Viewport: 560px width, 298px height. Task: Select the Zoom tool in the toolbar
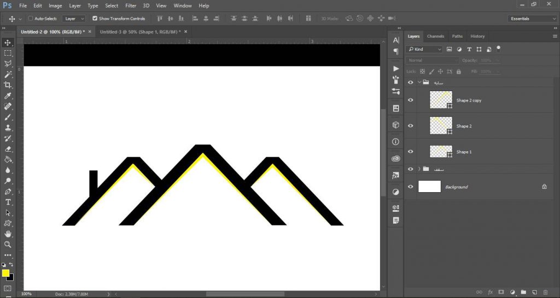tap(8, 245)
